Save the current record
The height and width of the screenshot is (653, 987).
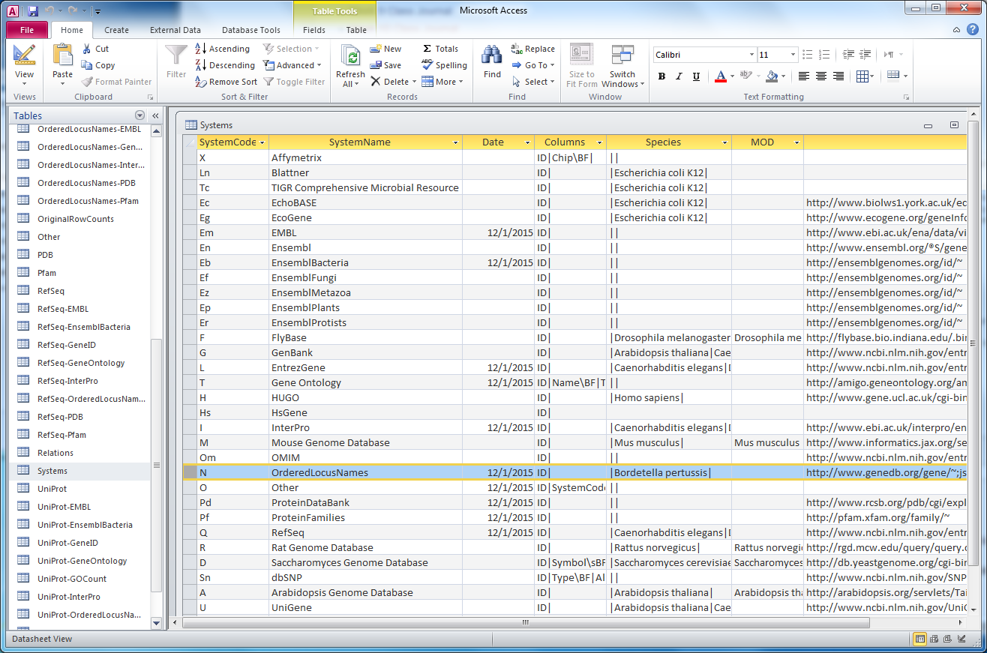tap(385, 65)
